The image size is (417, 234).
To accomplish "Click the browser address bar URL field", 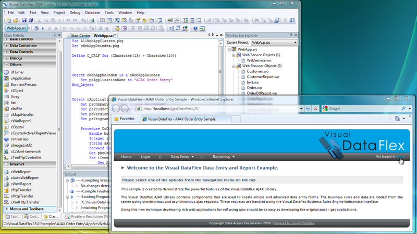I will [220, 109].
